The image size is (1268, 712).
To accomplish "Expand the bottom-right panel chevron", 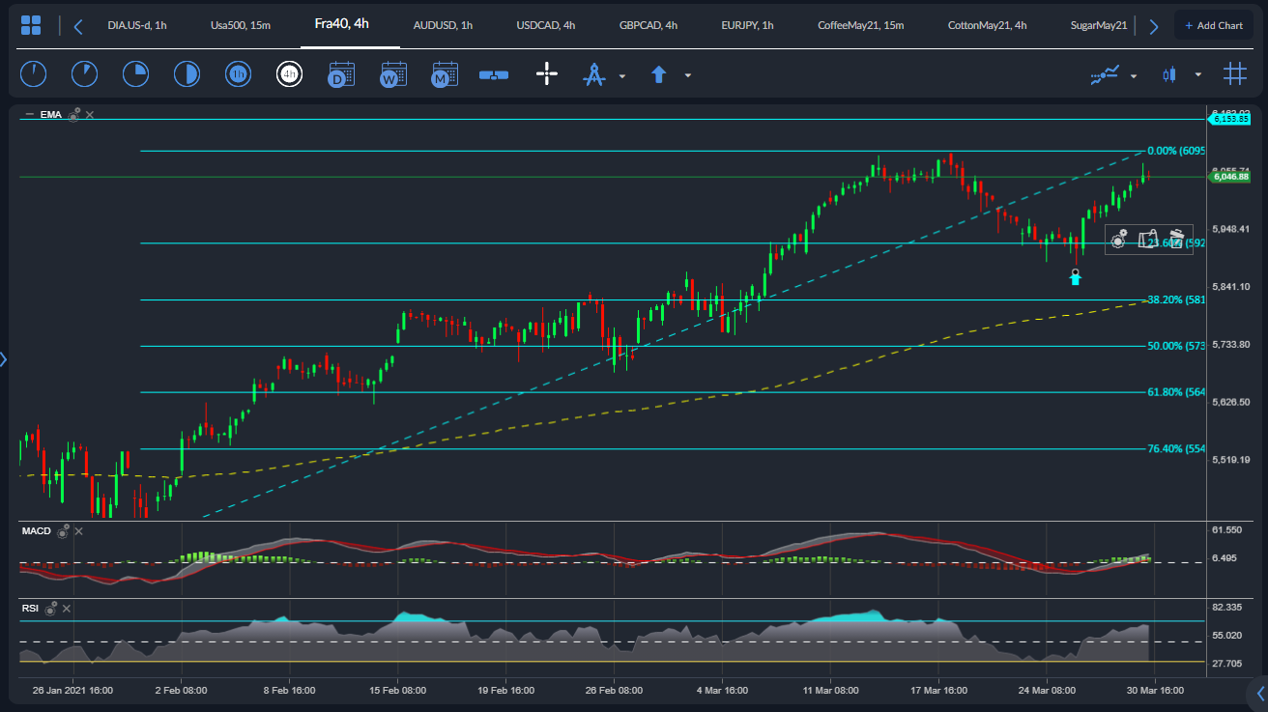I will (x=1260, y=692).
